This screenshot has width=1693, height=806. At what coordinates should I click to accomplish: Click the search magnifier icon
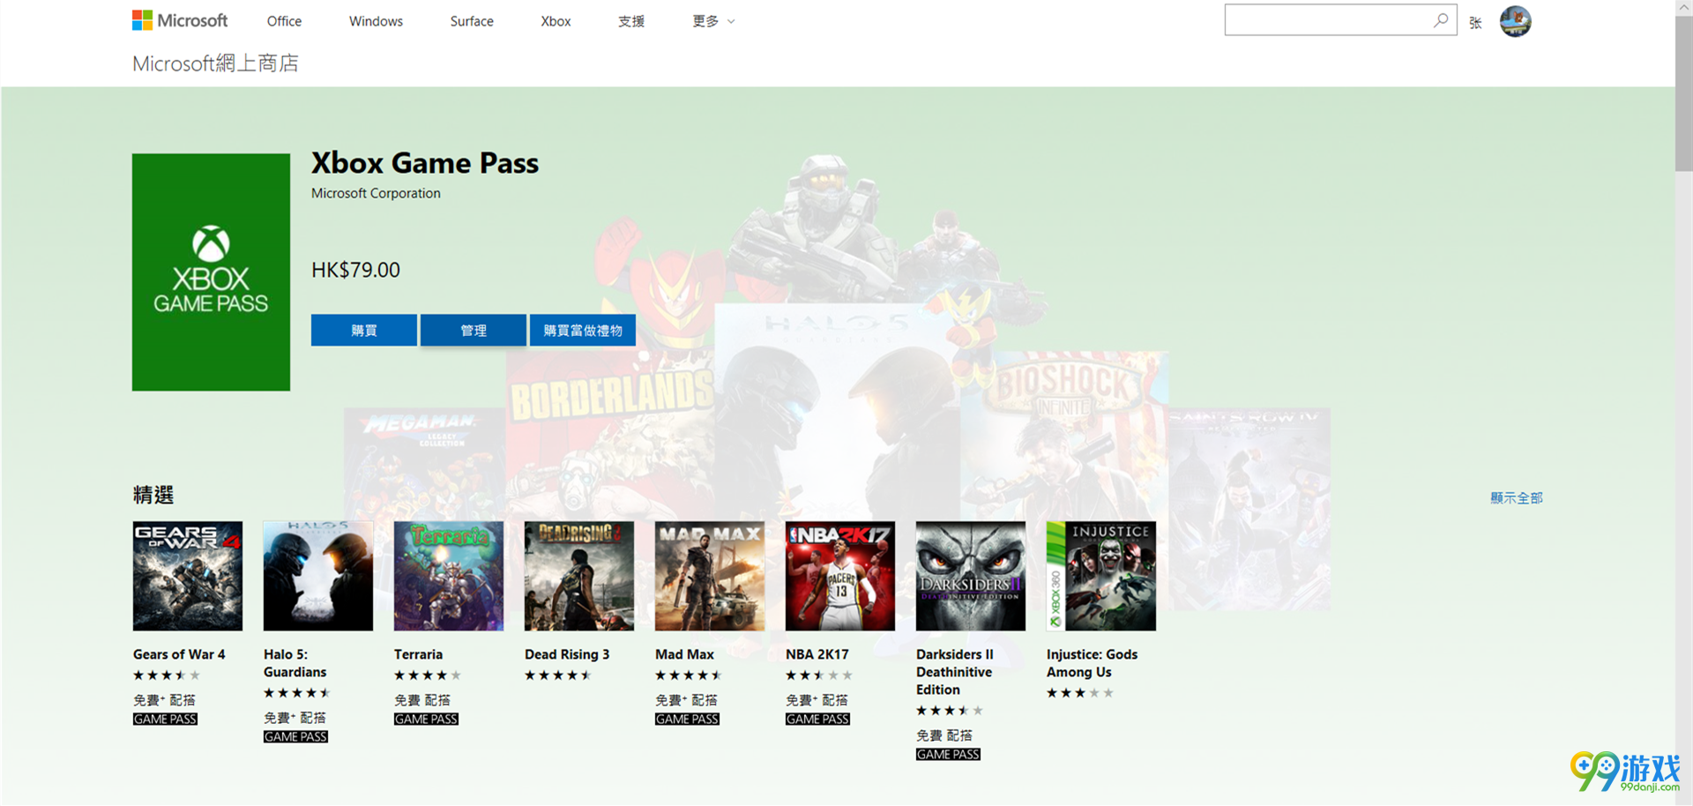pyautogui.click(x=1441, y=20)
